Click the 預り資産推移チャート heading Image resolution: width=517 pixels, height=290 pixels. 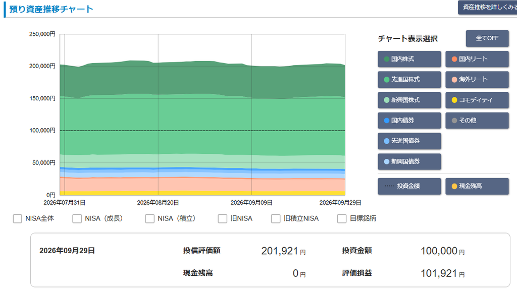pos(51,9)
